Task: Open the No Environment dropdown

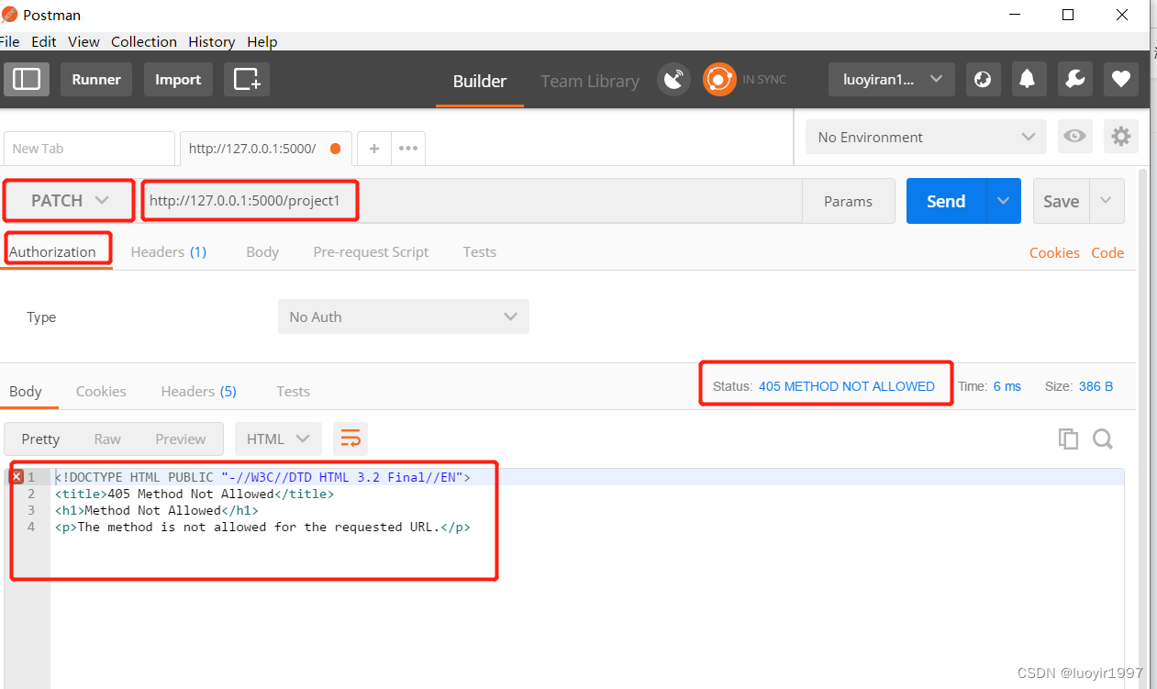Action: click(925, 137)
